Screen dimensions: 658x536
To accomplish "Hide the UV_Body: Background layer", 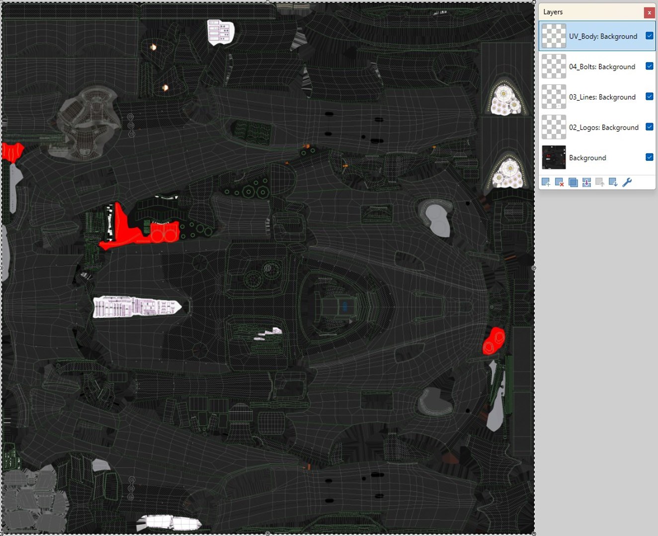I will click(649, 36).
